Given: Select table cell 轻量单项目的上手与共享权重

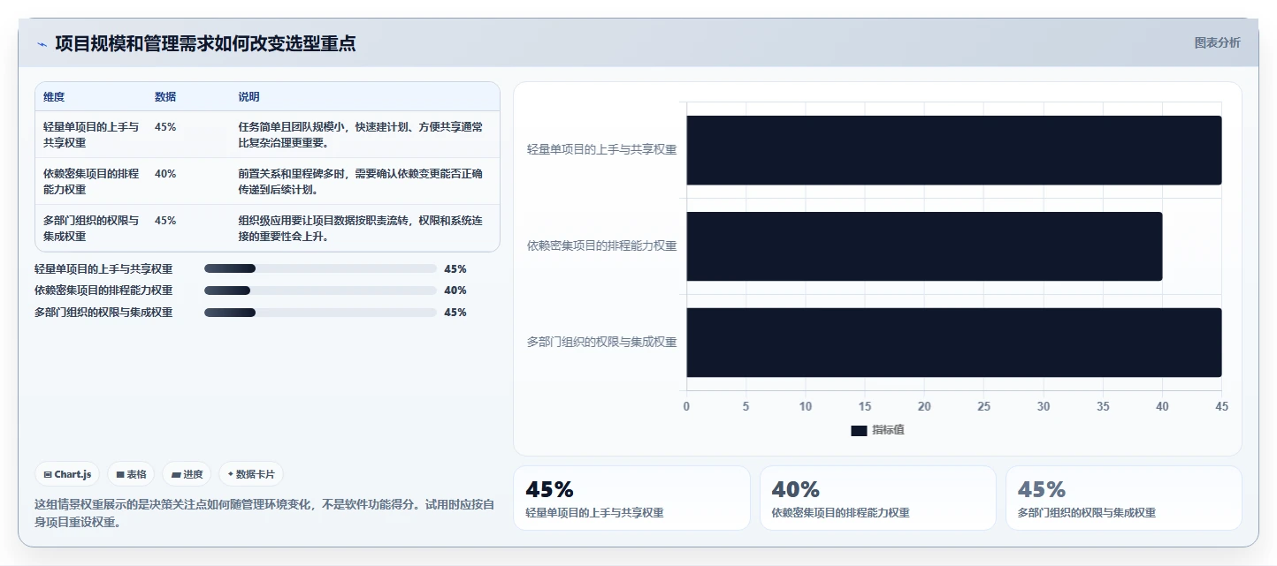Looking at the screenshot, I should (x=91, y=134).
